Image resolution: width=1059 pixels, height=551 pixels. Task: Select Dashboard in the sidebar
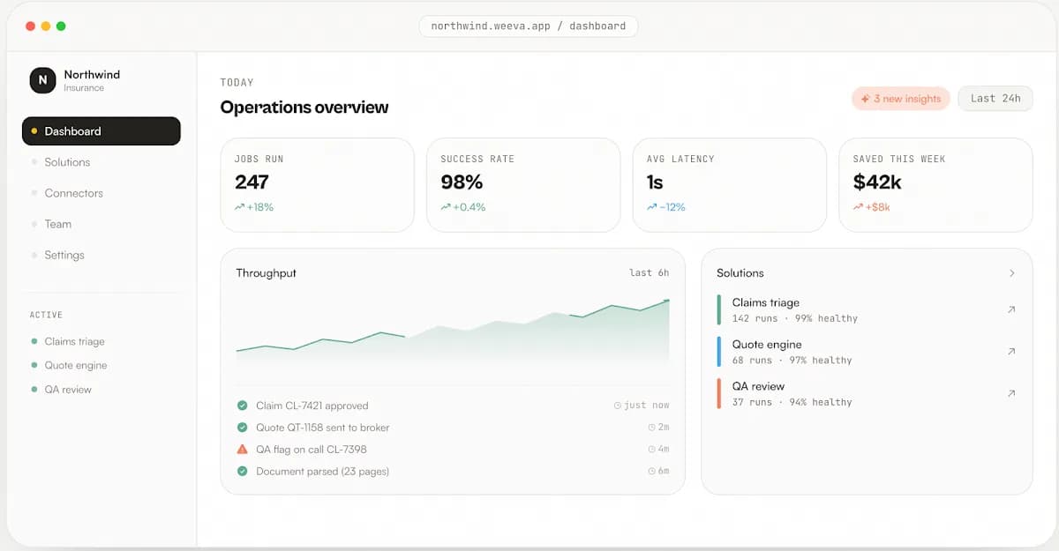point(101,131)
